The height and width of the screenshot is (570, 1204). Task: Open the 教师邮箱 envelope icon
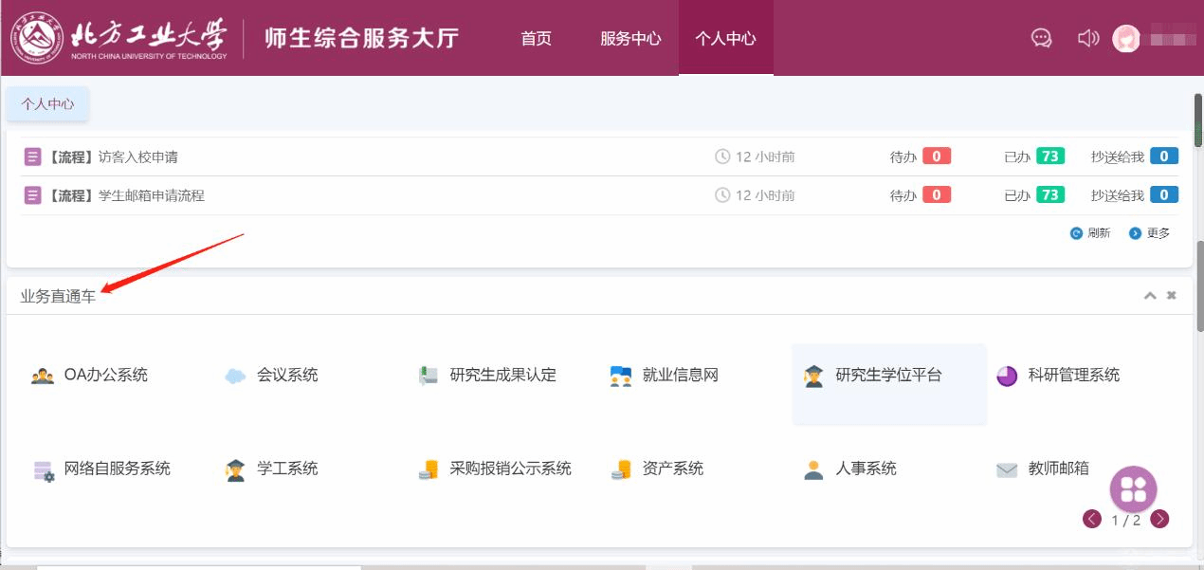click(x=1007, y=469)
